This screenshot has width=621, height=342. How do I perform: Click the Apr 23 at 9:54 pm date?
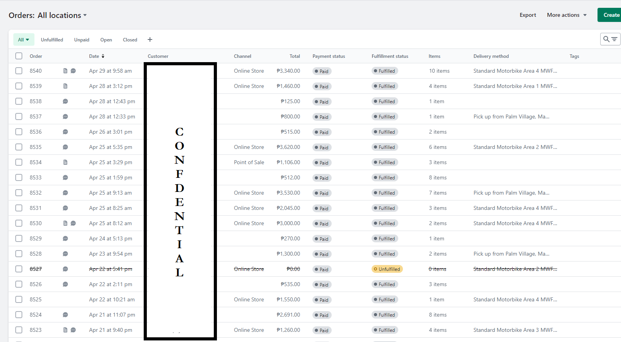[110, 254]
